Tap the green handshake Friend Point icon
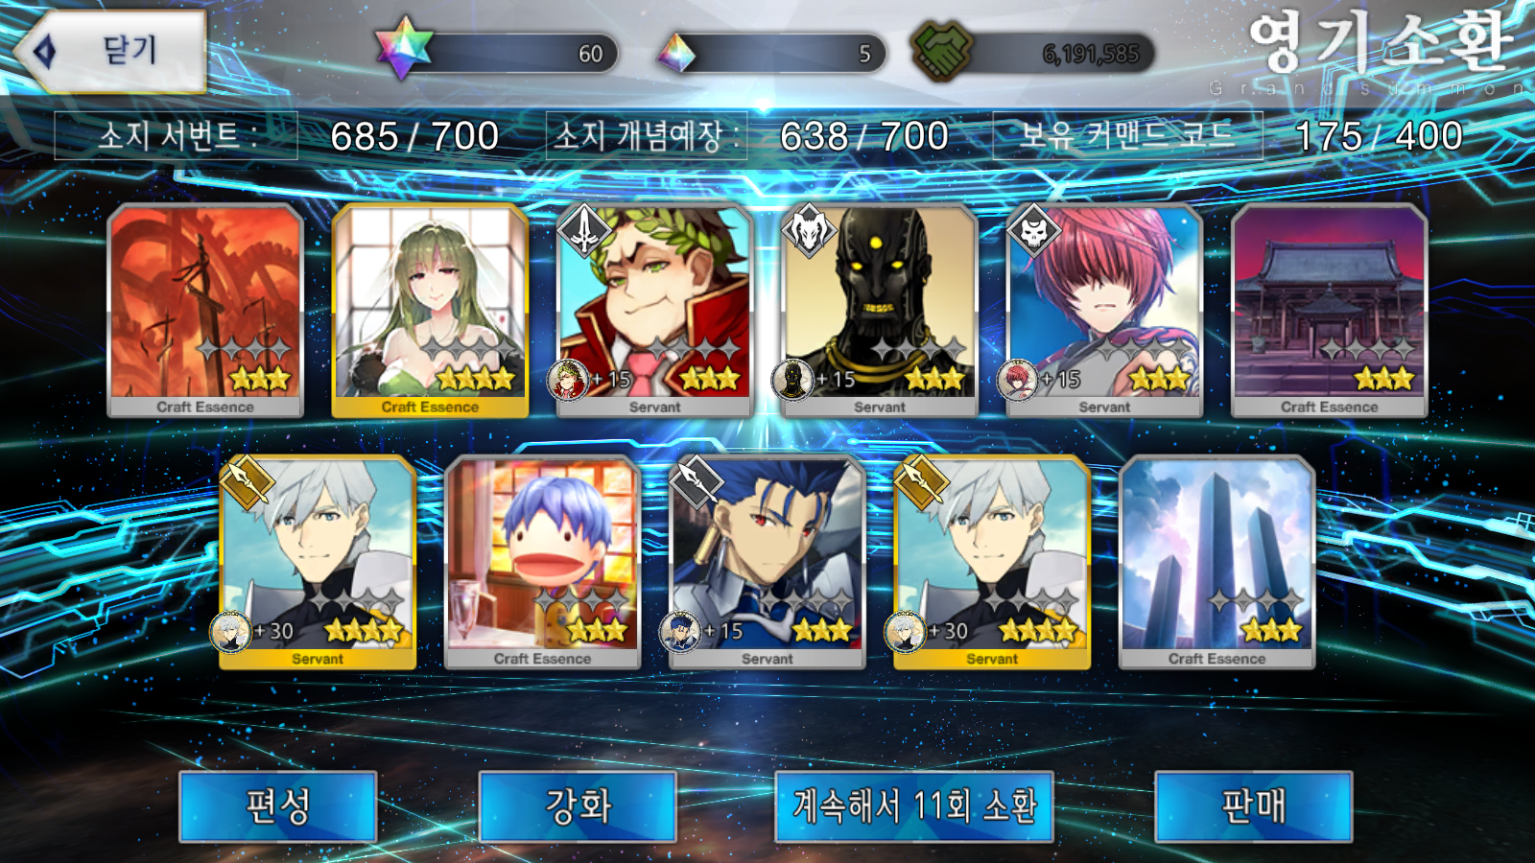The image size is (1535, 863). (941, 51)
